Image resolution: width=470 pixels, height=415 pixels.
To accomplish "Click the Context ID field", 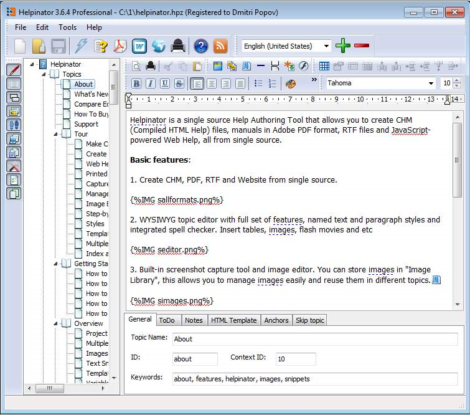I will [296, 359].
